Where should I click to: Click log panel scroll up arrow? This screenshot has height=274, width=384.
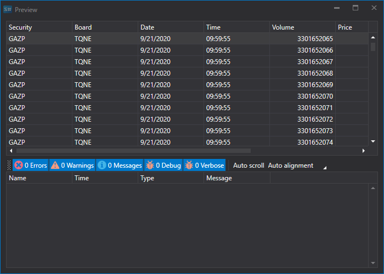point(373,188)
